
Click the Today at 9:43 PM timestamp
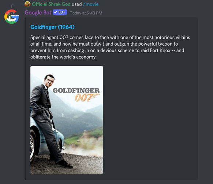tap(86, 13)
